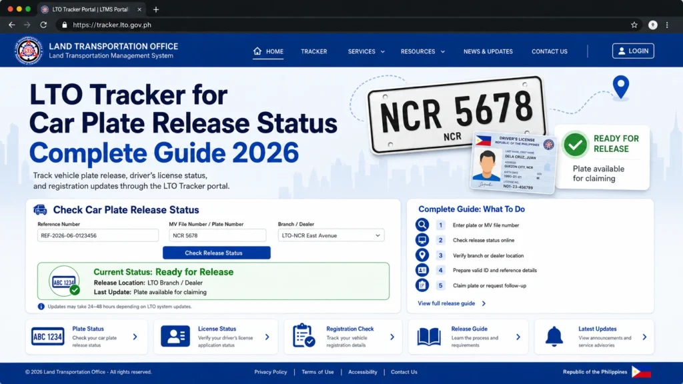Open the browser profile avatar

(652, 25)
